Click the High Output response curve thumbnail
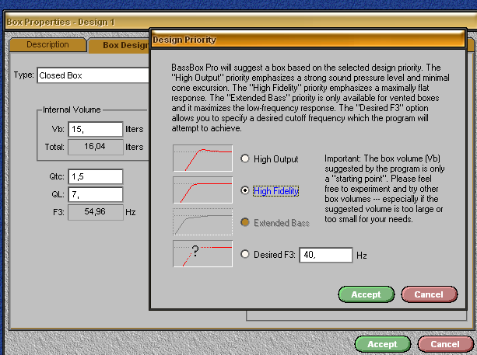The width and height of the screenshot is (477, 355). click(202, 158)
